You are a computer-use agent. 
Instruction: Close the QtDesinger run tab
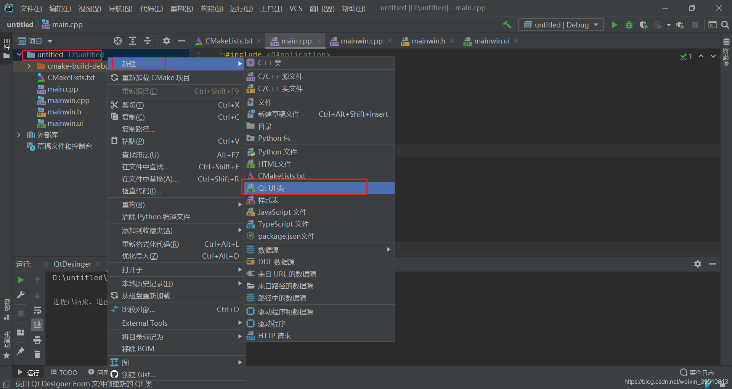click(x=98, y=264)
